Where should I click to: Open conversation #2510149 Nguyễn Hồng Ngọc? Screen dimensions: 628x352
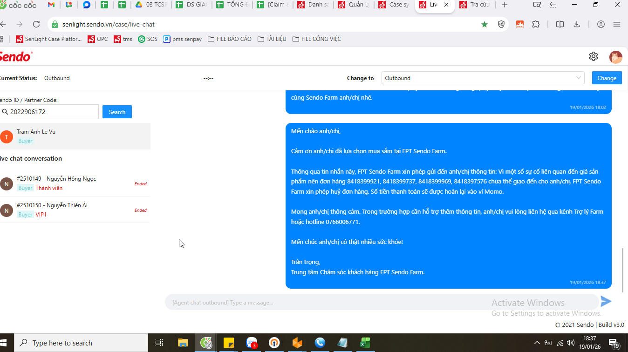pyautogui.click(x=75, y=183)
